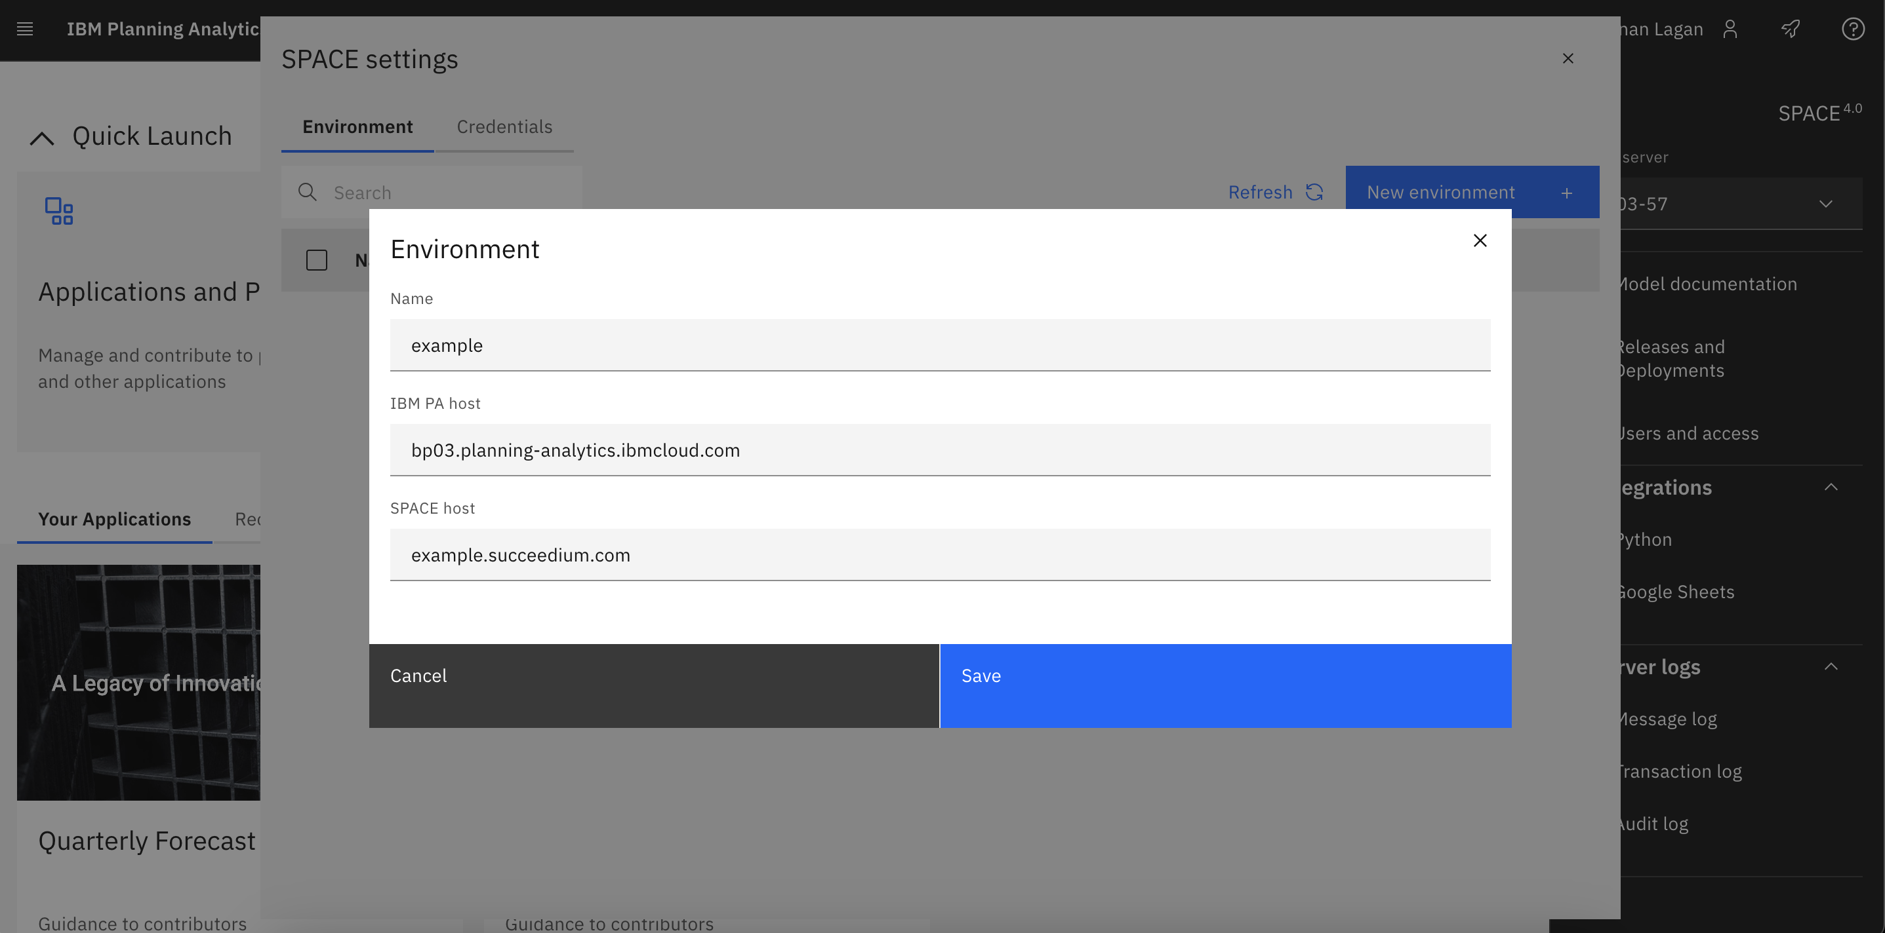Click the SPACE host field
The width and height of the screenshot is (1885, 933).
[x=940, y=555]
